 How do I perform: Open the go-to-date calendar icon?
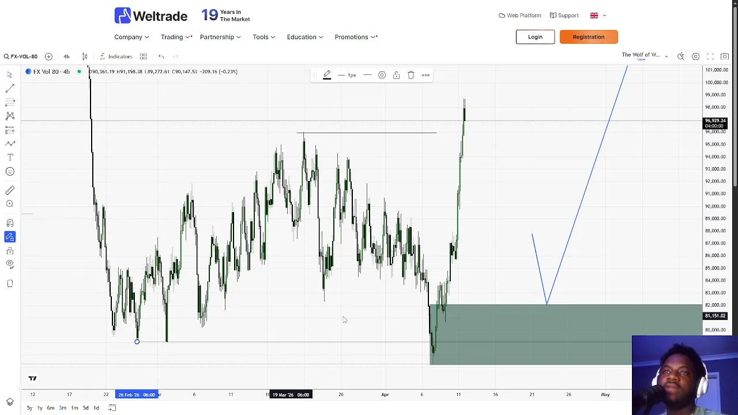click(112, 408)
